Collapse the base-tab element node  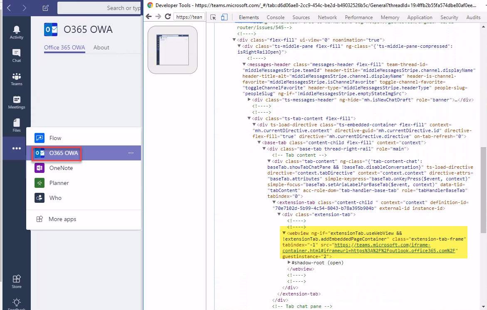pos(259,143)
